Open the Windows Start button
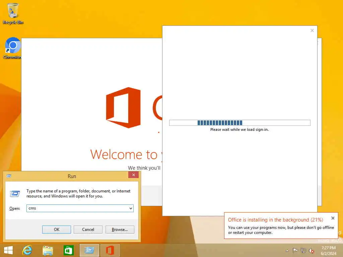The height and width of the screenshot is (257, 343). coord(8,250)
